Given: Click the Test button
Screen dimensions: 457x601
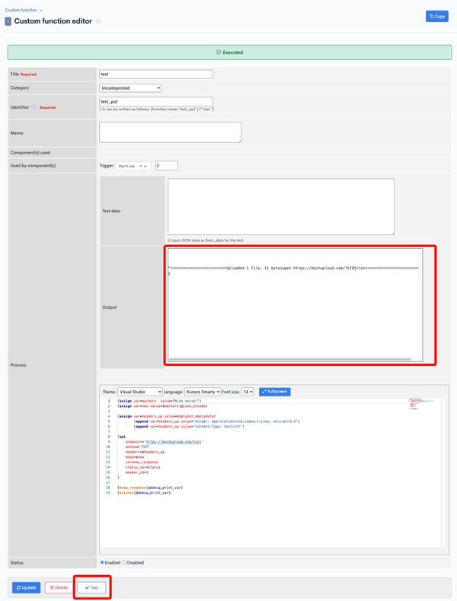Looking at the screenshot, I should point(91,587).
